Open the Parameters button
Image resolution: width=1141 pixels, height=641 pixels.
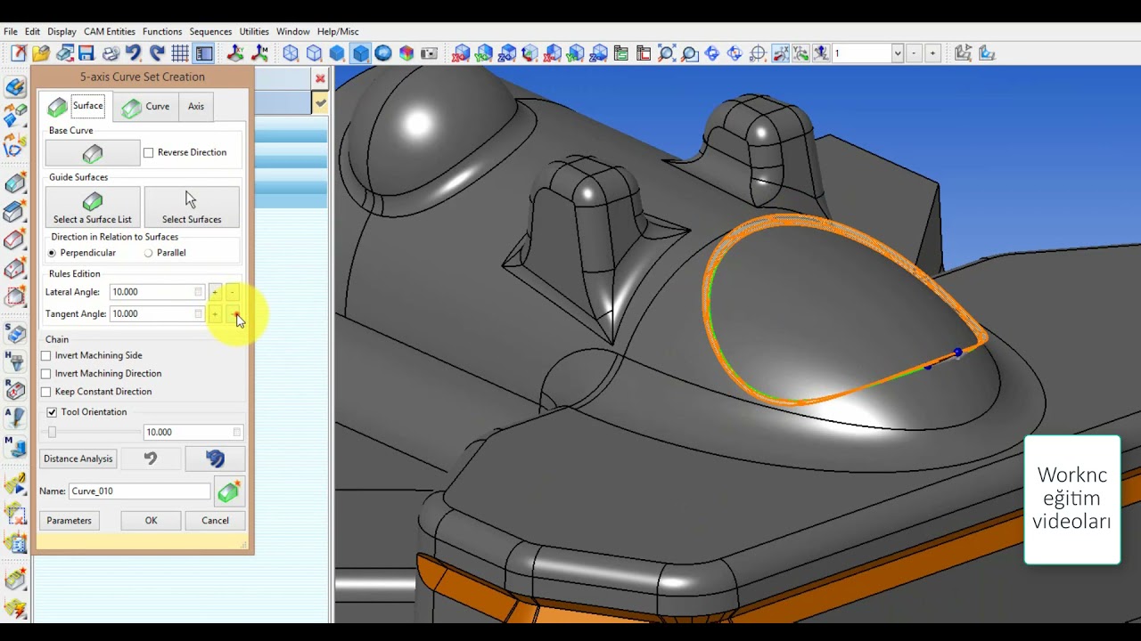pos(69,521)
